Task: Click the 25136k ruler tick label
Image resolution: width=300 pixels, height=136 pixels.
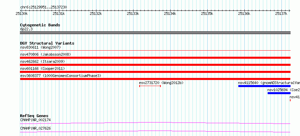Action: pos(244,13)
